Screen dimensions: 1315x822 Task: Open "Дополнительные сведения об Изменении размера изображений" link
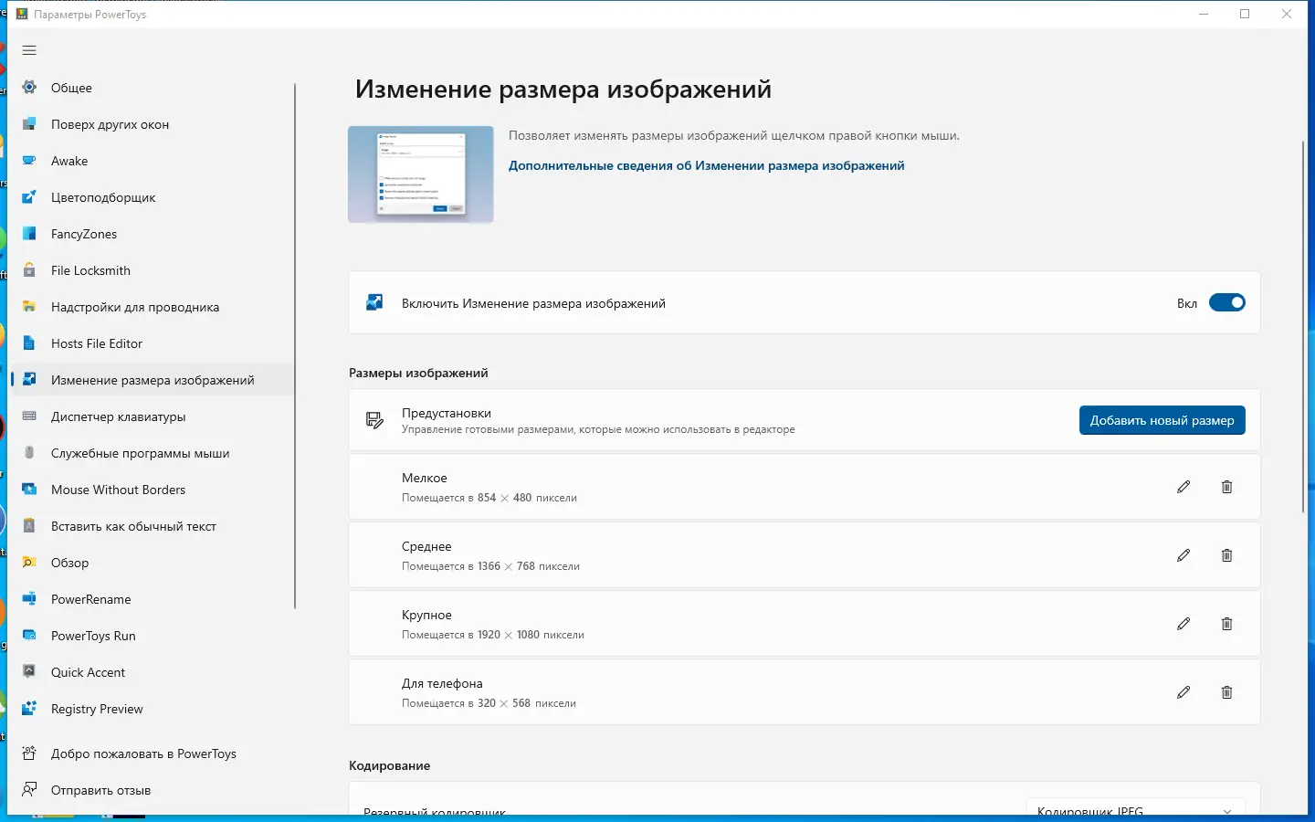pos(706,165)
